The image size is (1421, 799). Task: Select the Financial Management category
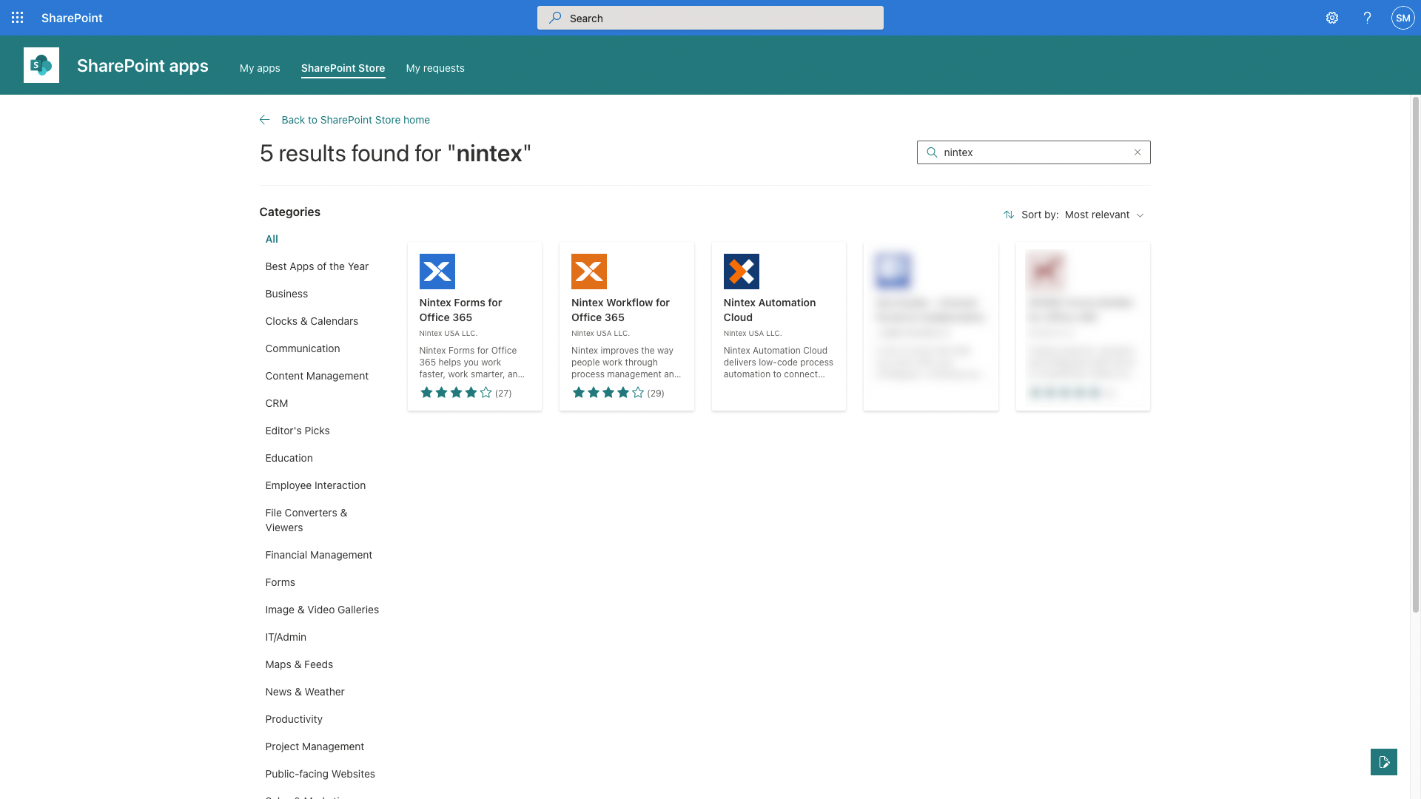pyautogui.click(x=318, y=555)
